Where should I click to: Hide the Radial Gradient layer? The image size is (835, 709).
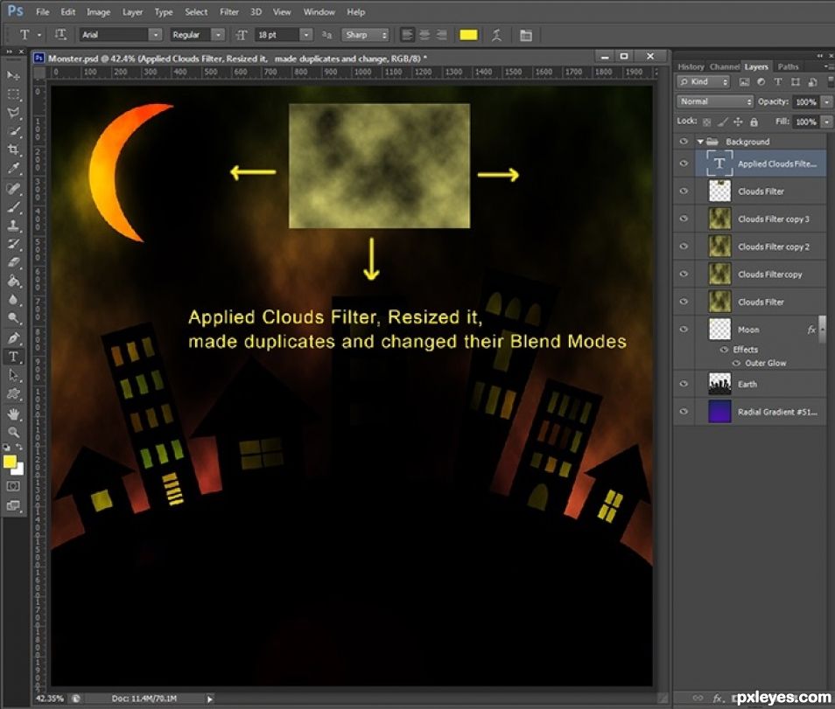(x=684, y=411)
